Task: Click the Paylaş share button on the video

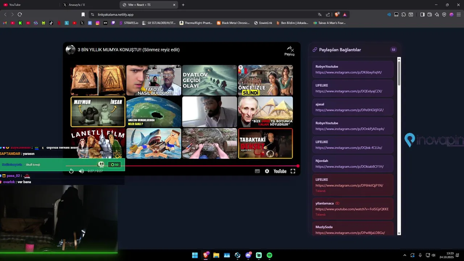Action: pyautogui.click(x=290, y=51)
